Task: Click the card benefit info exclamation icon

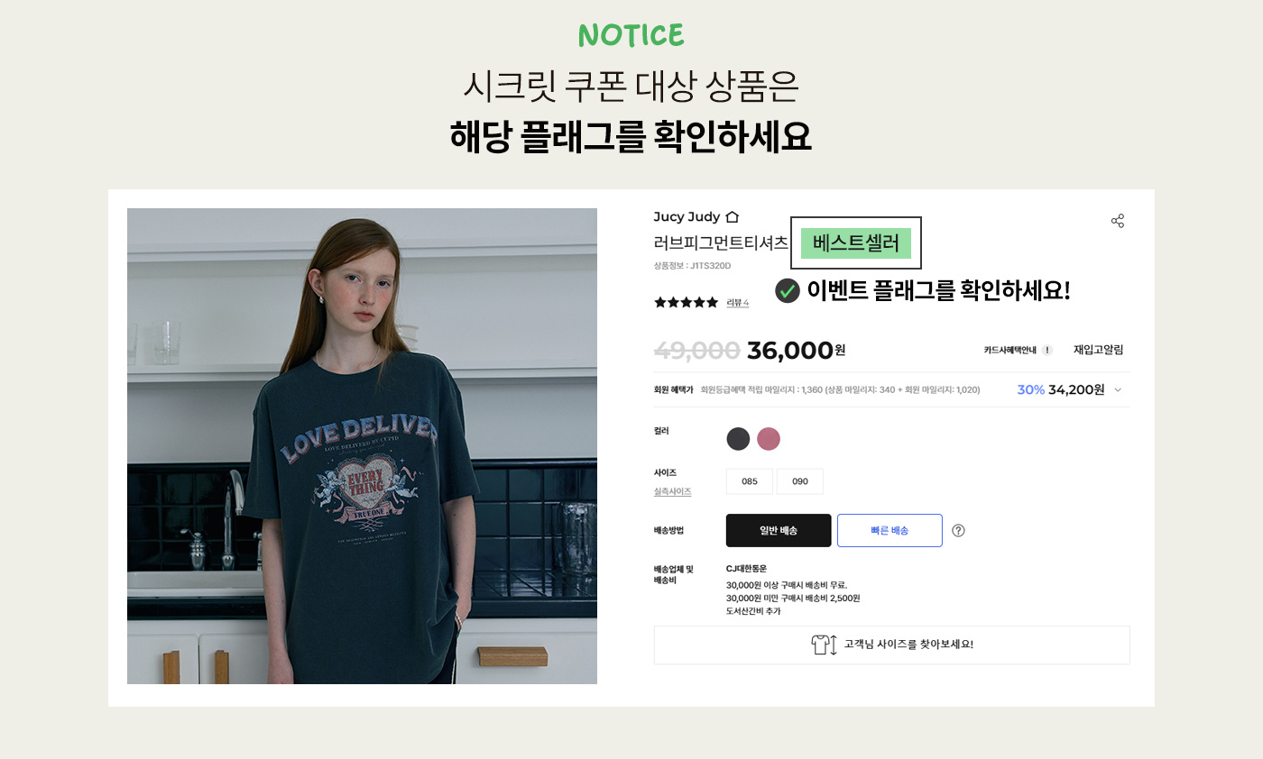Action: [1046, 350]
